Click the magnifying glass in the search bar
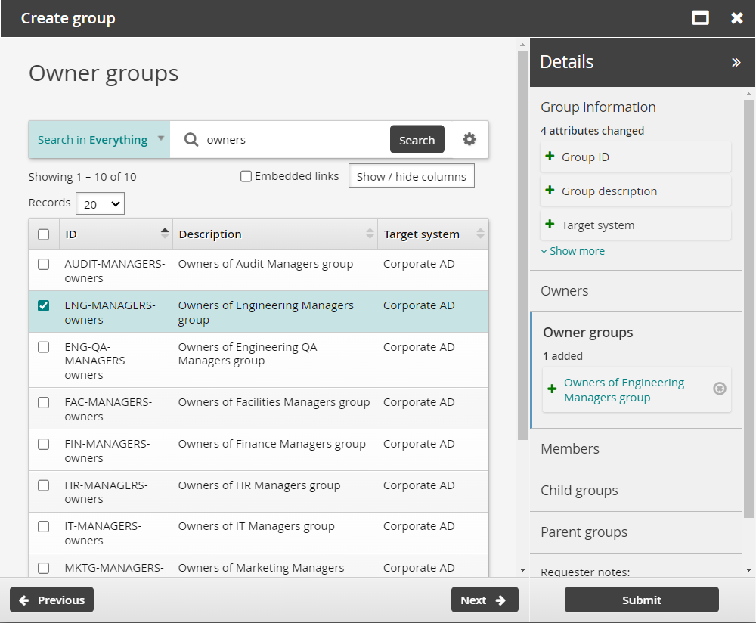This screenshot has width=756, height=623. [191, 139]
